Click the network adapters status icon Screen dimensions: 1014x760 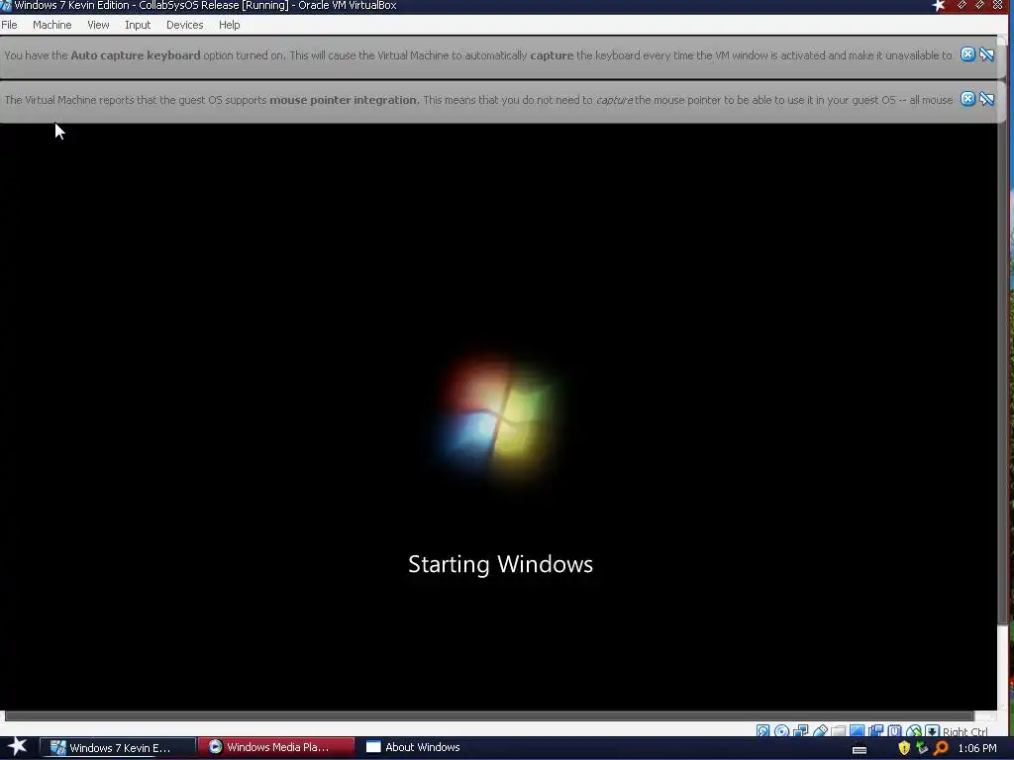(x=800, y=731)
